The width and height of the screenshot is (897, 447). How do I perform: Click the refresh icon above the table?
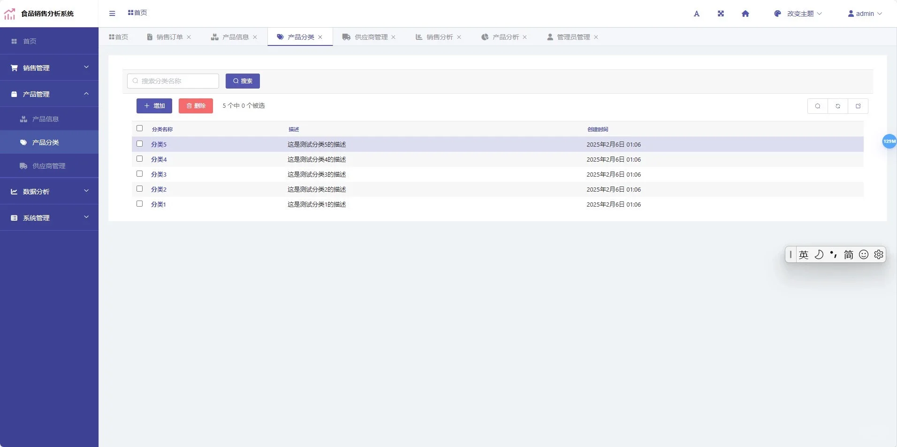[x=838, y=106]
